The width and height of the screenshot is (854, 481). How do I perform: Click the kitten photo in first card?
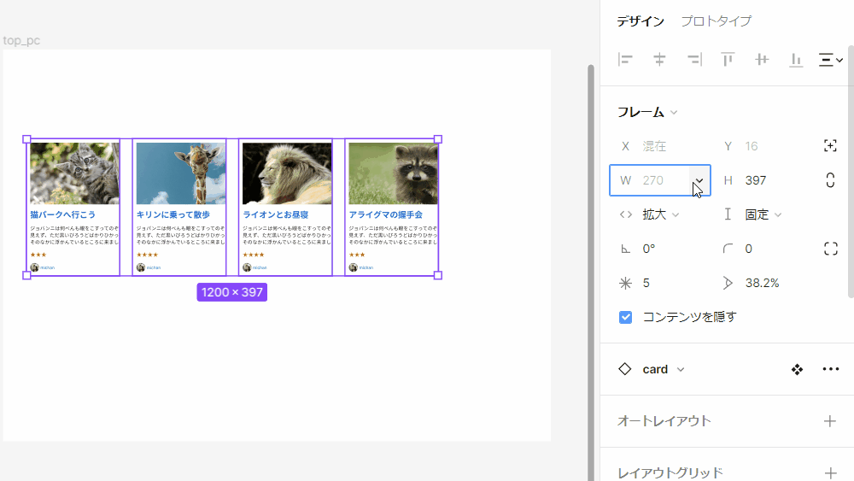click(74, 173)
